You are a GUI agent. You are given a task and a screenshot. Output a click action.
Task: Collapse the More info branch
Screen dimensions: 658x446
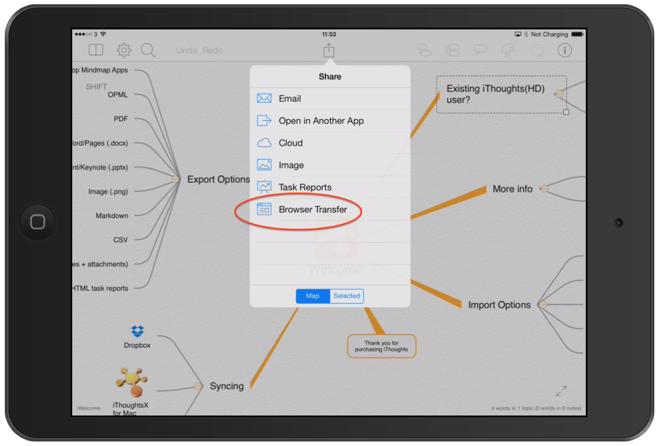pos(545,189)
